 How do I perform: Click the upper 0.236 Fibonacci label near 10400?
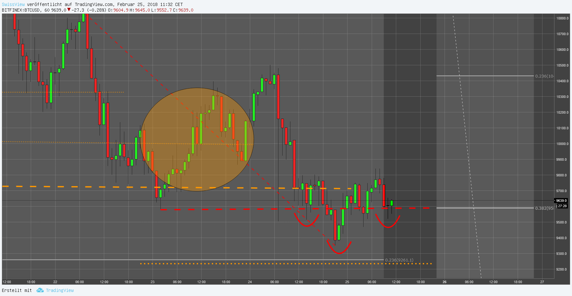click(x=544, y=76)
